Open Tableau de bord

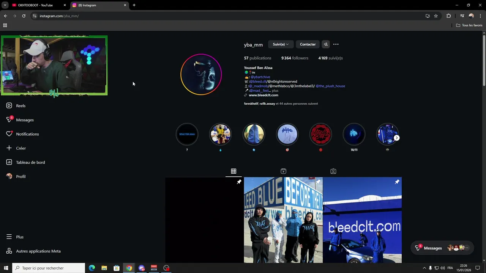25,162
